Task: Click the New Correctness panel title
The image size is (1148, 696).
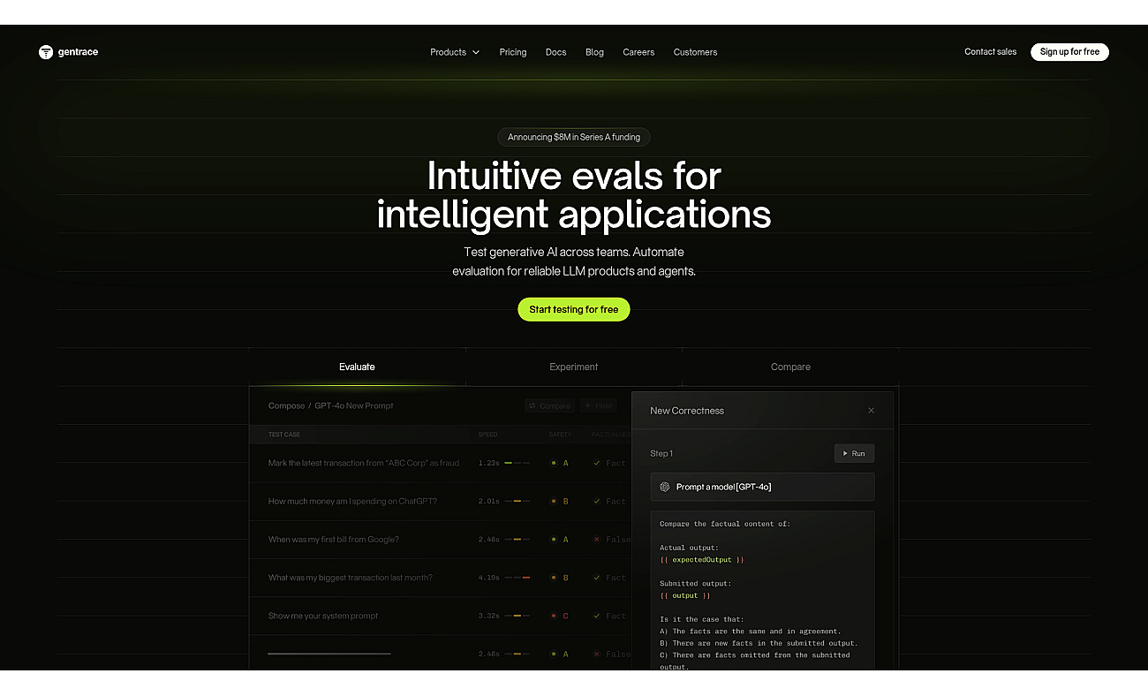Action: [687, 411]
